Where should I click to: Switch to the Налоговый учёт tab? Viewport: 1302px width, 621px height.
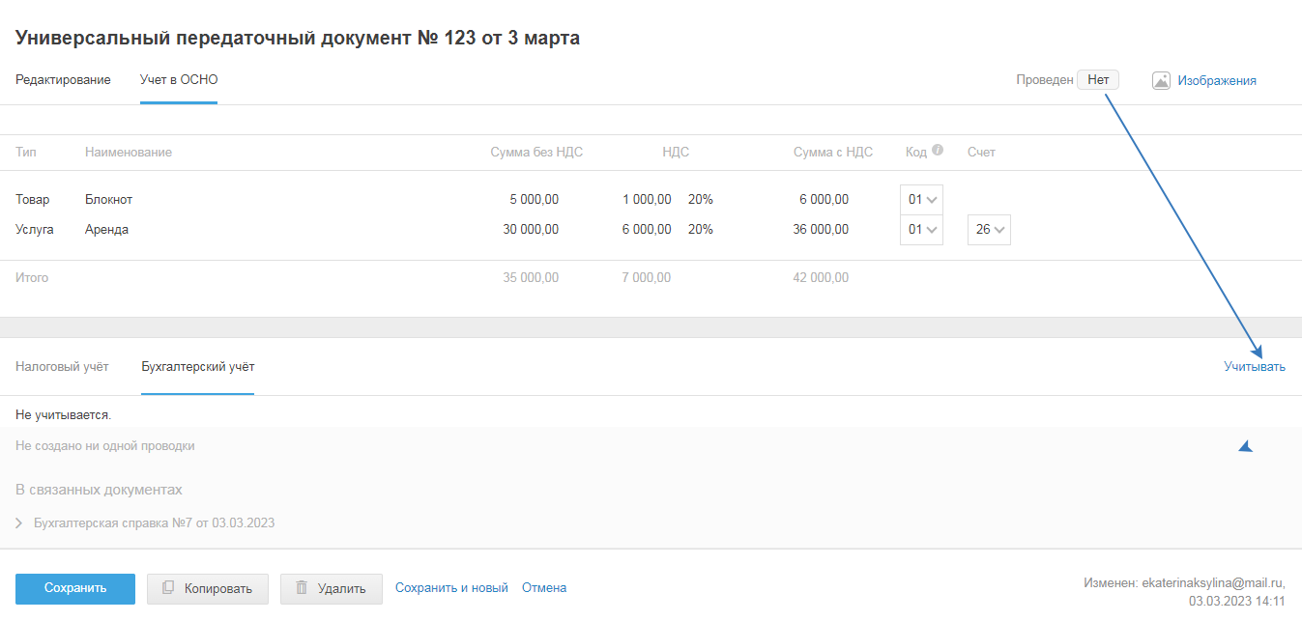(62, 367)
